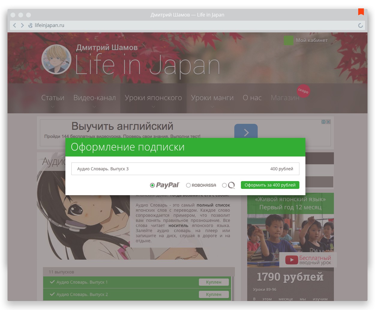375x310 pixels.
Task: Open the Статьи menu item
Action: click(53, 98)
